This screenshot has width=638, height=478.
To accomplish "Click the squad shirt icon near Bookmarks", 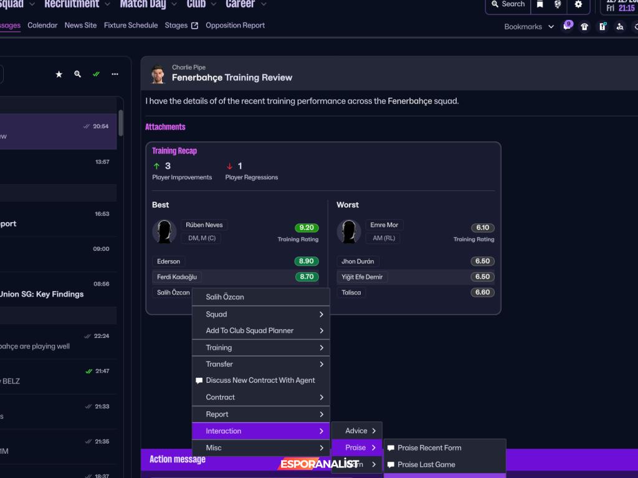I will [x=584, y=27].
